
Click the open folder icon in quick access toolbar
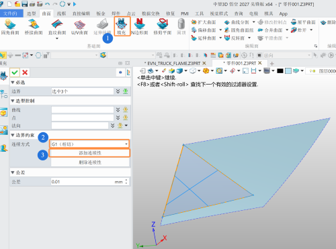tap(17, 4)
